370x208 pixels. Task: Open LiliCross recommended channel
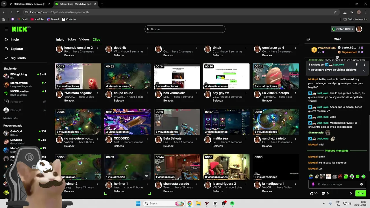(x=25, y=141)
